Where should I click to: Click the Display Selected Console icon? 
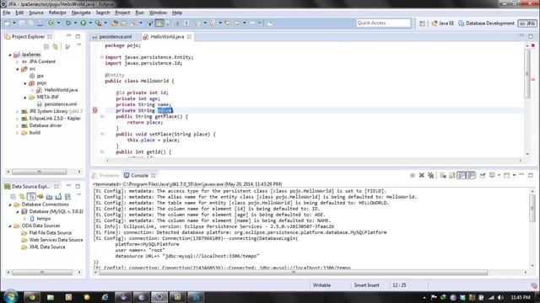(x=492, y=176)
